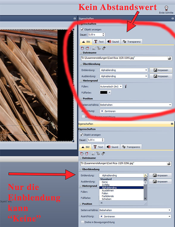Toggle Objekt anzeigen in CR 0296 panel
This screenshot has width=175, height=227.
(82, 135)
